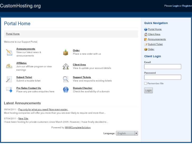Viewport: 192px width, 144px height.
Task: Go to Order in Quick Navigation
Action: click(x=151, y=49)
